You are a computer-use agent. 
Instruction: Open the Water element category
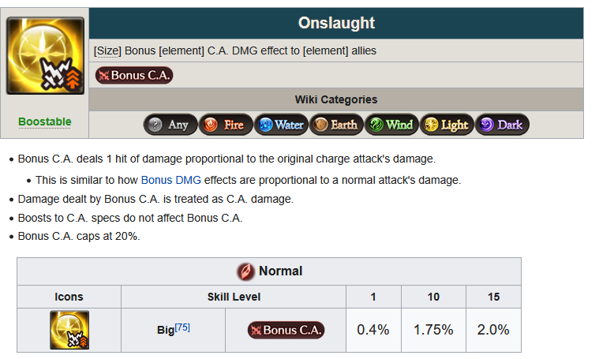click(x=281, y=125)
